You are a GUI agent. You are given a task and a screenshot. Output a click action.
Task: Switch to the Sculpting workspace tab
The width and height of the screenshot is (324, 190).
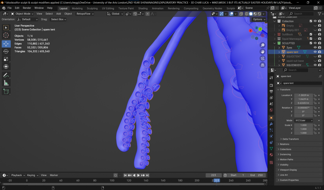92,9
